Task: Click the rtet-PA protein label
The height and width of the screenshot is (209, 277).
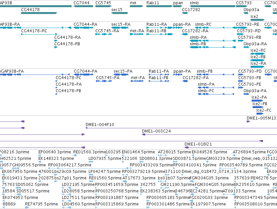Action: [x=138, y=78]
